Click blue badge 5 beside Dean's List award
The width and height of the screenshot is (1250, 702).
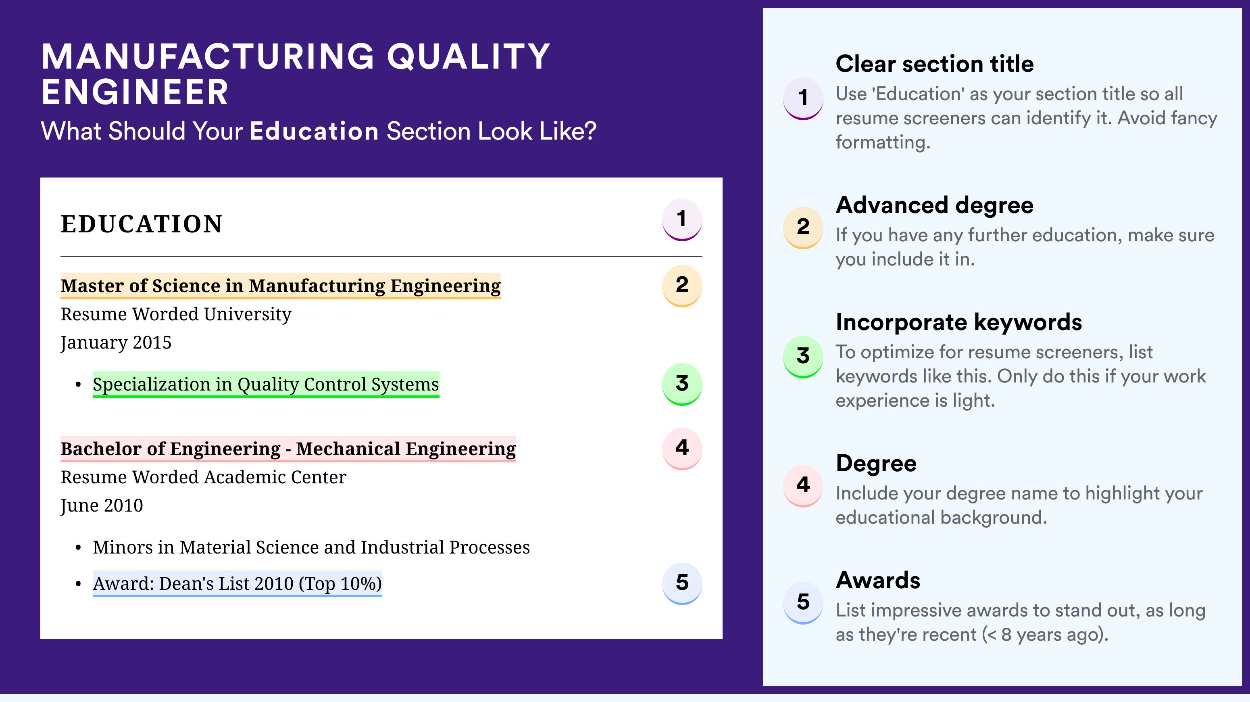682,583
